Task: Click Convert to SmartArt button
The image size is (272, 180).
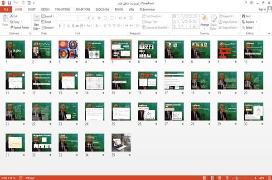Action: click(x=155, y=28)
